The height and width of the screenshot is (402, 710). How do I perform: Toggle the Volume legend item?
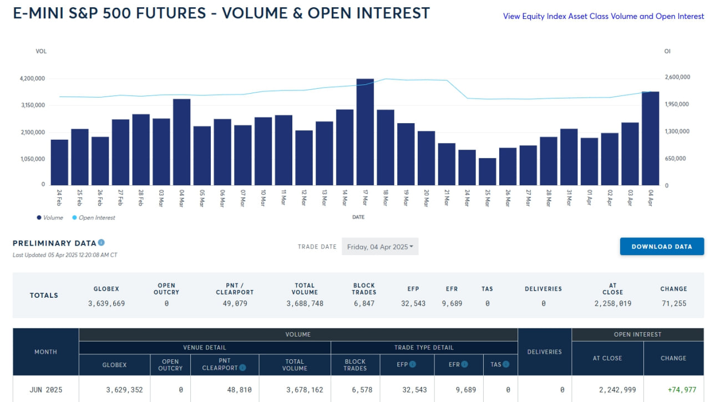click(x=50, y=218)
